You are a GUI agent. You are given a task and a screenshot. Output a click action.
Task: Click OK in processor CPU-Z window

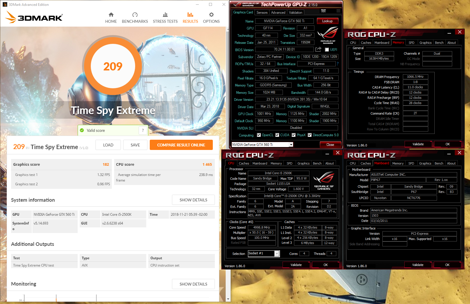pyautogui.click(x=325, y=265)
